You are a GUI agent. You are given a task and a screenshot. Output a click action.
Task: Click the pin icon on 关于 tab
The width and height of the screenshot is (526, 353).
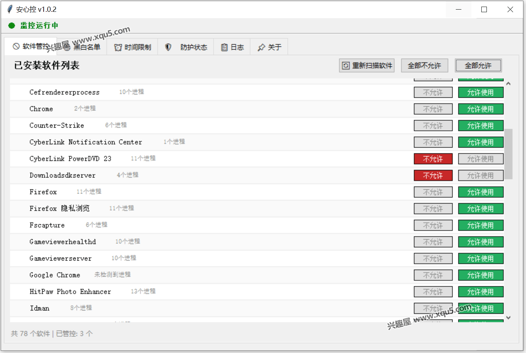(x=261, y=47)
